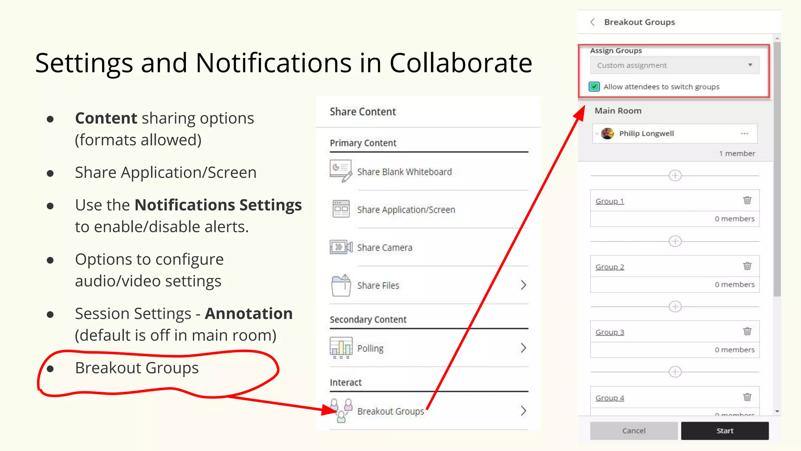Image resolution: width=801 pixels, height=451 pixels.
Task: Add a group using plus above Group 1
Action: (x=675, y=175)
